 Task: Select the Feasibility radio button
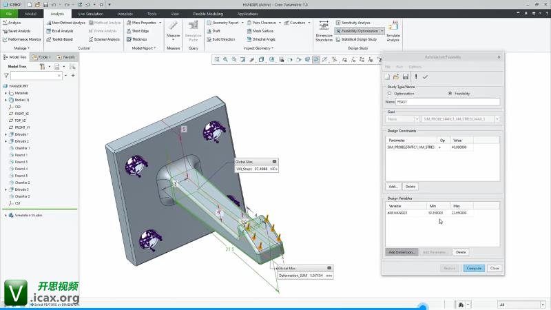point(450,93)
